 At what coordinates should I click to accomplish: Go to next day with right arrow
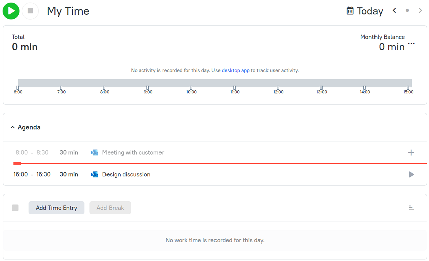(420, 11)
